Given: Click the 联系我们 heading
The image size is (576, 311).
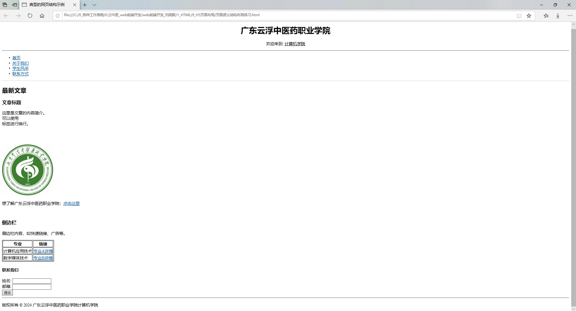Looking at the screenshot, I should tap(10, 270).
